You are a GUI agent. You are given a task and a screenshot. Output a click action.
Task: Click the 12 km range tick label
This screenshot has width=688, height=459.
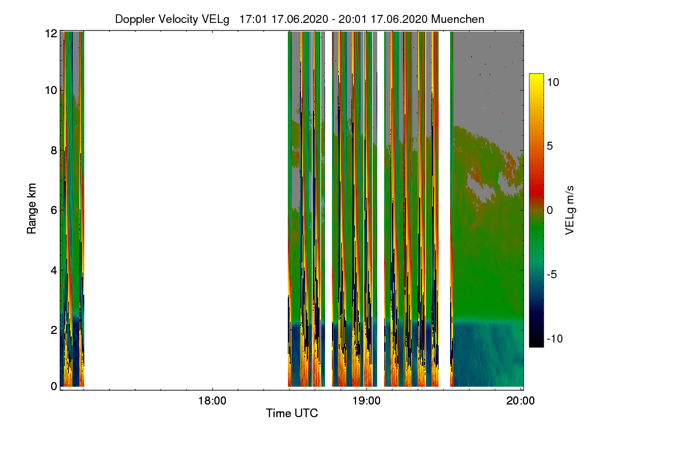coord(51,34)
